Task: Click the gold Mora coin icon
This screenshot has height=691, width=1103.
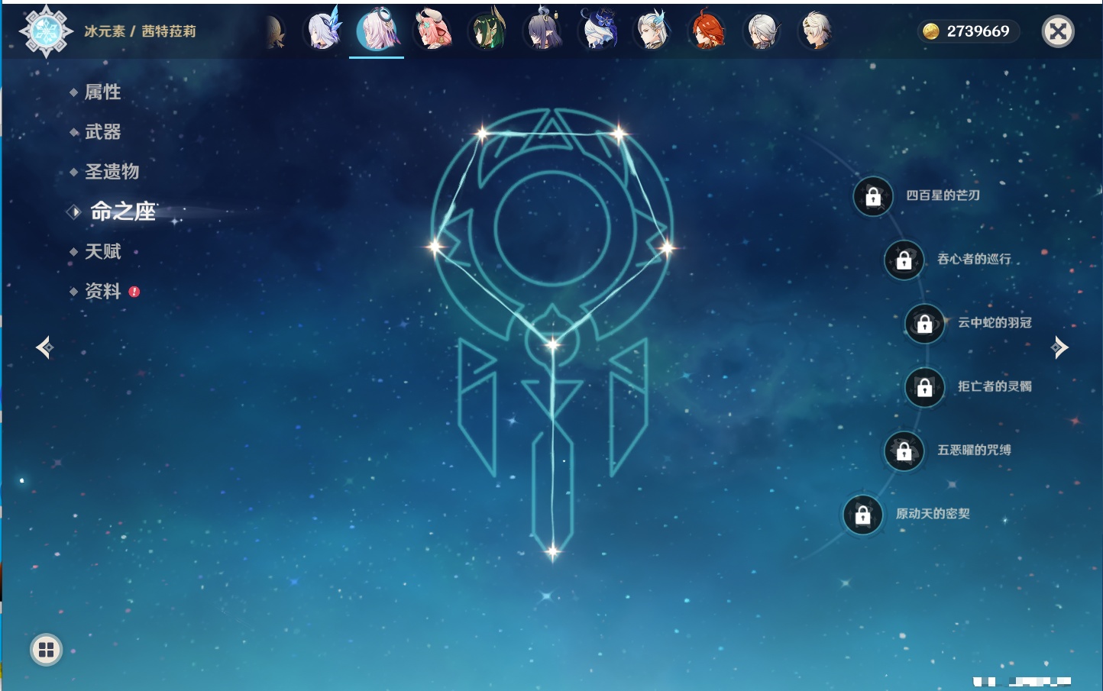Action: (930, 31)
